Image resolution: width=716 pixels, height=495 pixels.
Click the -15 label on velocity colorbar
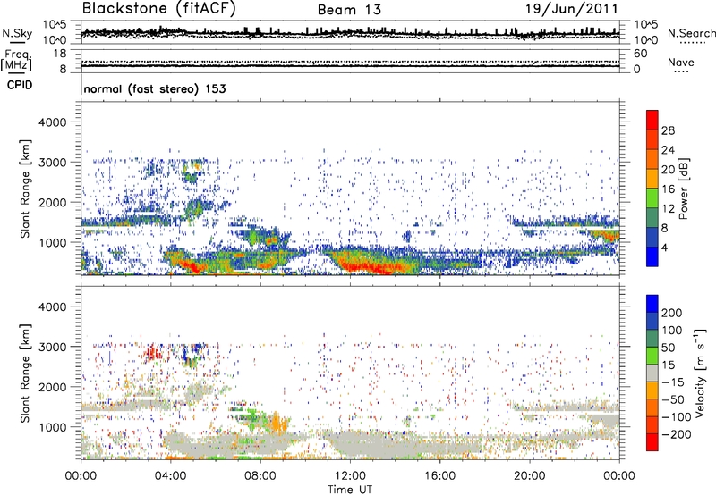click(673, 382)
